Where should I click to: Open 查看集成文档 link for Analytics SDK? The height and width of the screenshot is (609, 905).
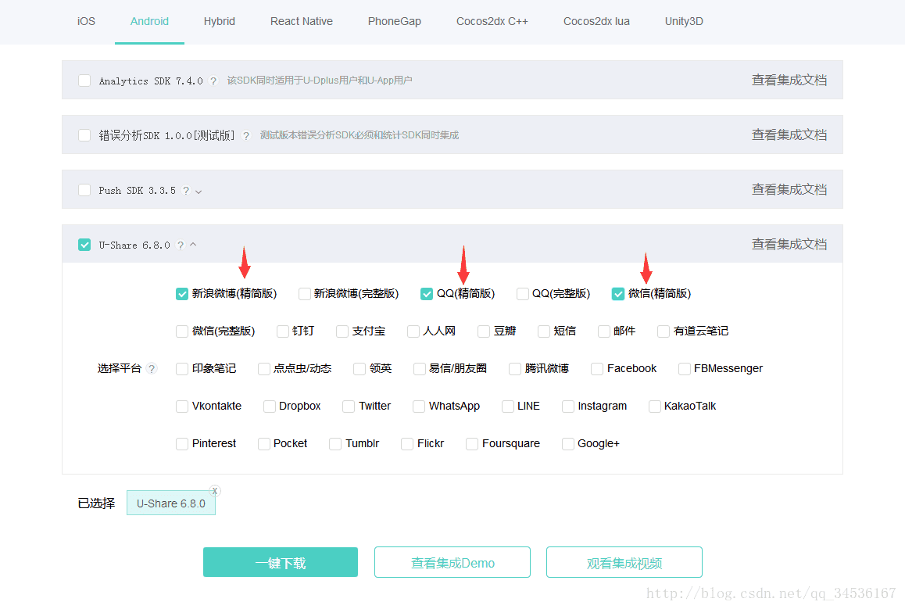789,81
